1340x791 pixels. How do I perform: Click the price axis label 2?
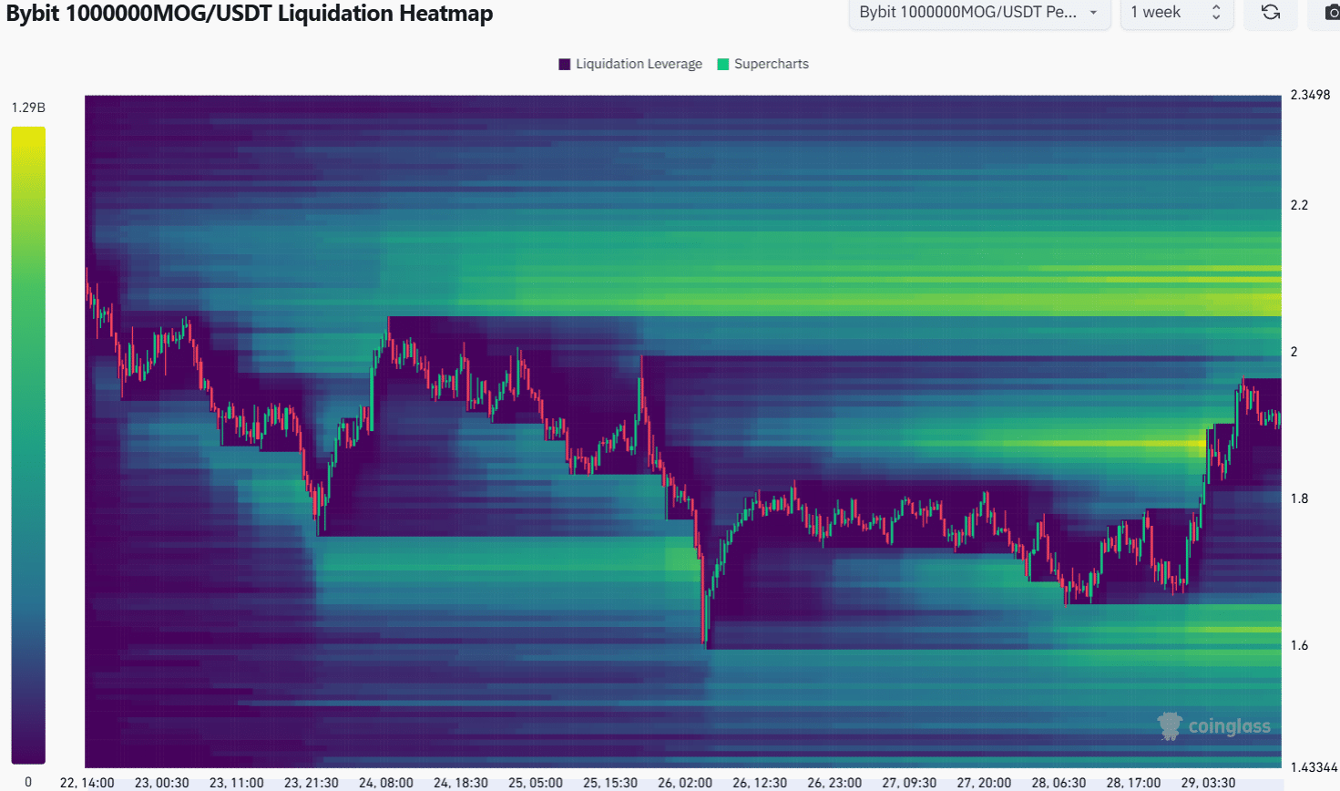tap(1294, 352)
